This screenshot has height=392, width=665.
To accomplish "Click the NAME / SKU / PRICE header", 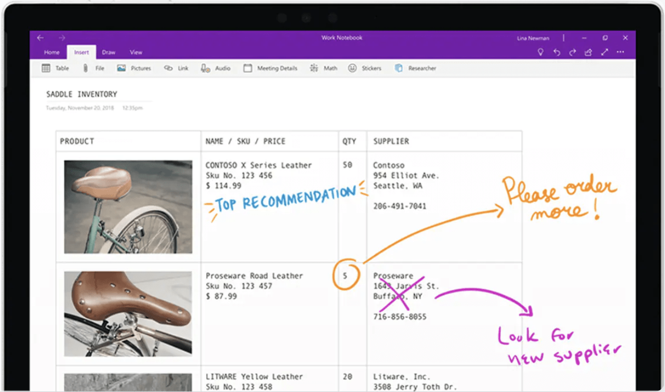I will (246, 141).
